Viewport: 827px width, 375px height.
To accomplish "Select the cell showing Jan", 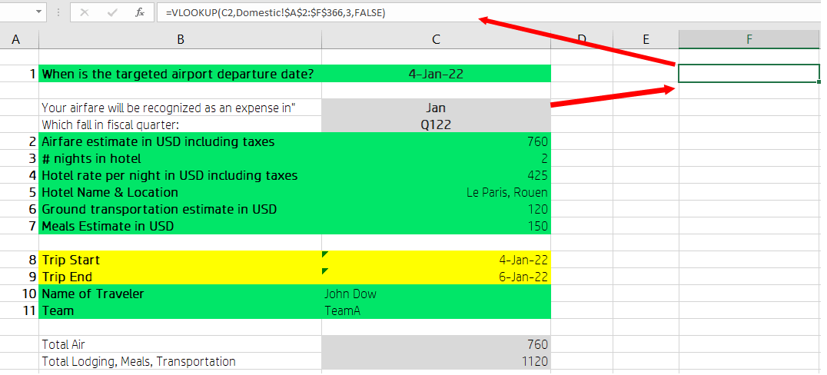I will pyautogui.click(x=437, y=108).
